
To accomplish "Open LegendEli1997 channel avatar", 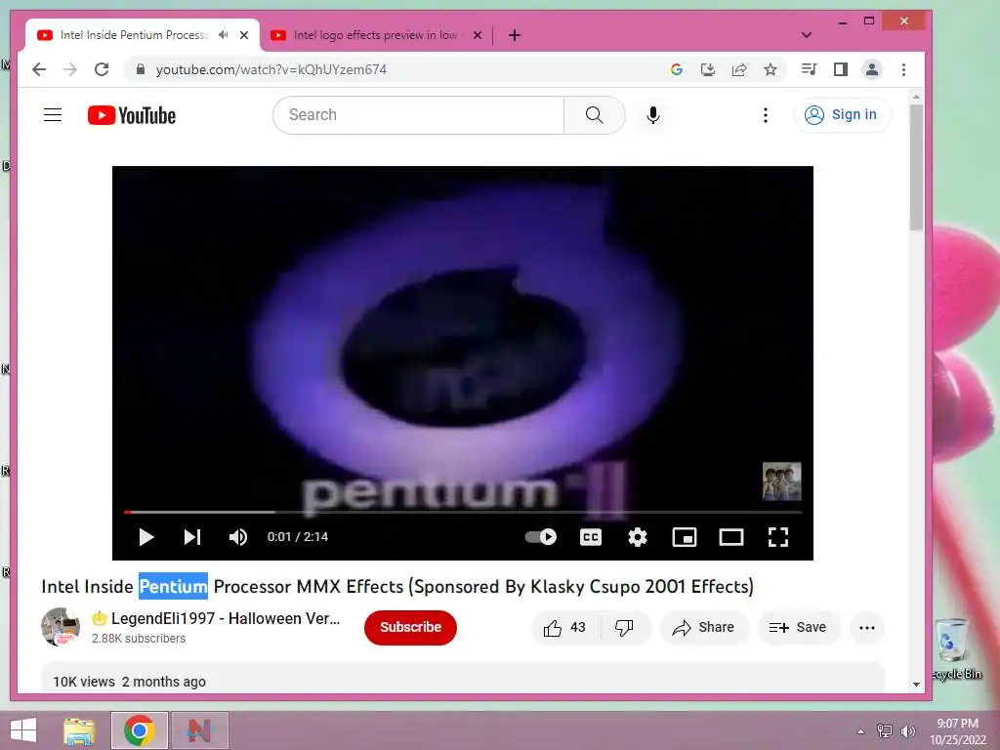I will [61, 627].
